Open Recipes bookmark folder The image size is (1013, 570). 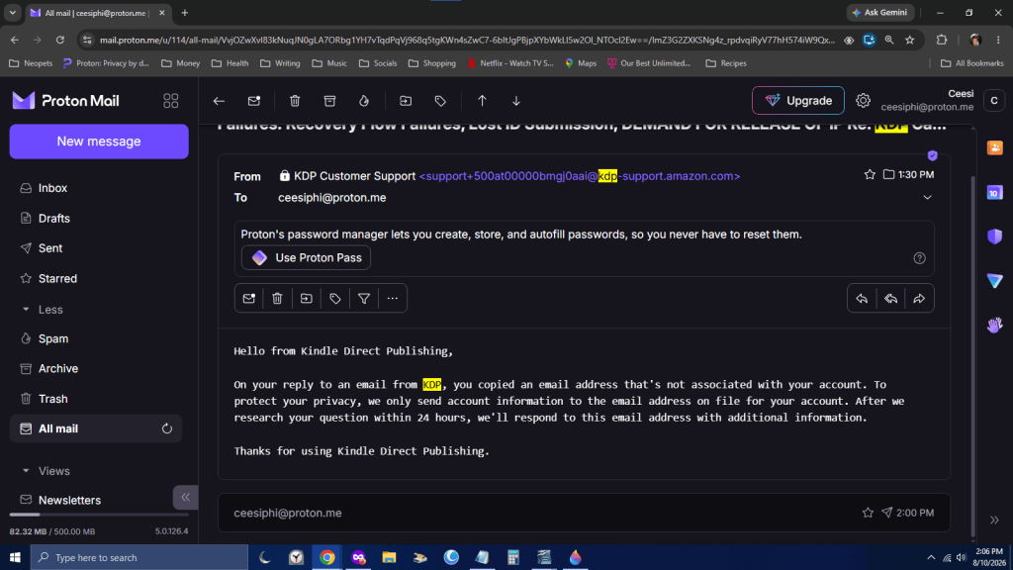(726, 63)
